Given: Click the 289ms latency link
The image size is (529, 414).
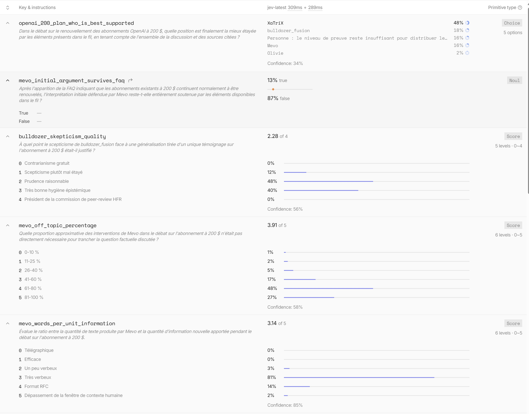Looking at the screenshot, I should coord(315,8).
